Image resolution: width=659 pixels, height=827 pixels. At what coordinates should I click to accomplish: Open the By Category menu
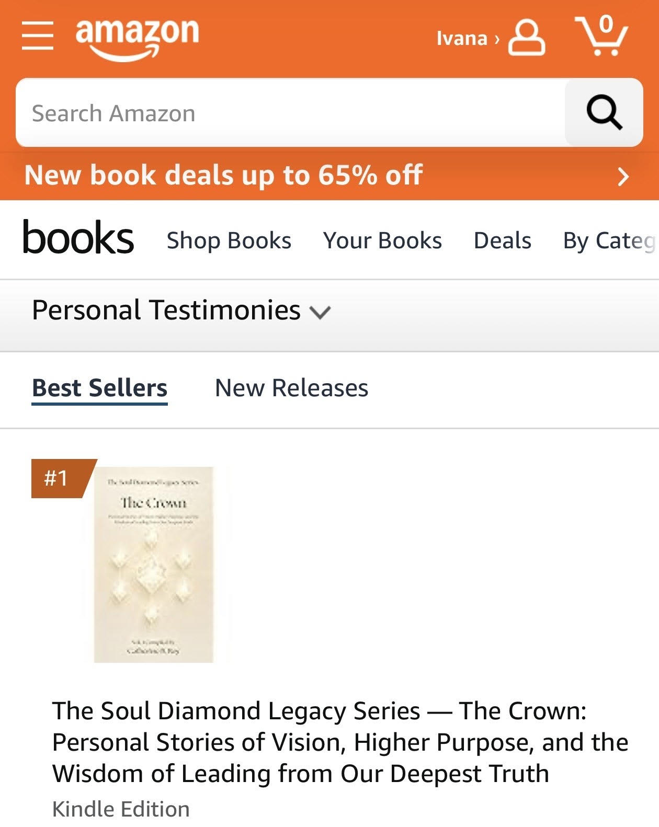[x=609, y=241]
